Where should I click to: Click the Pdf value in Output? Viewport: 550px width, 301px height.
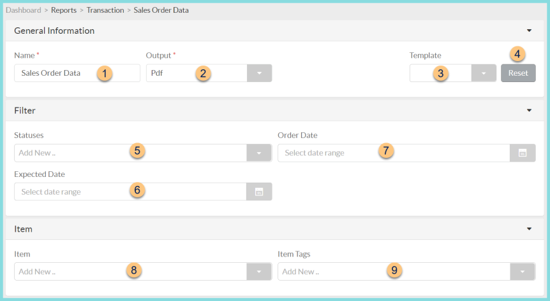(157, 73)
